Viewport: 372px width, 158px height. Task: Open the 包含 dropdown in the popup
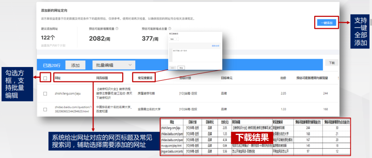click(174, 39)
